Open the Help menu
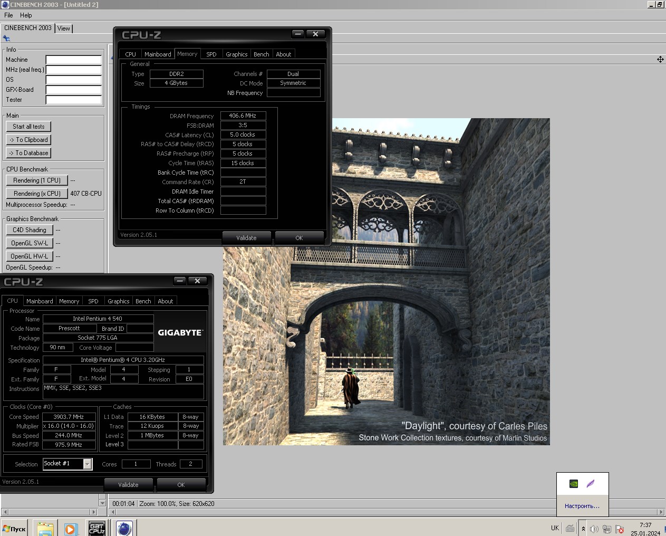 pyautogui.click(x=26, y=15)
